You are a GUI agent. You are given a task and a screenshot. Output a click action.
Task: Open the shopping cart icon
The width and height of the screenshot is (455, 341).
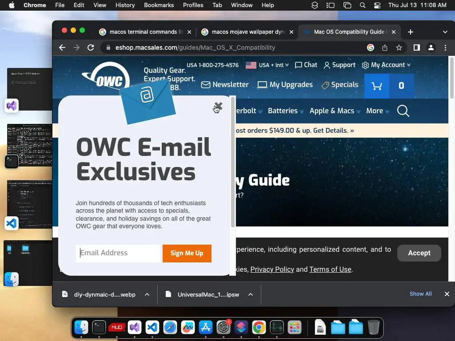tap(377, 86)
